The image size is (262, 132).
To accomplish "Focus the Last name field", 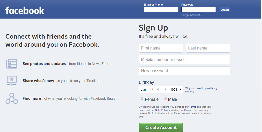I will 208,48.
